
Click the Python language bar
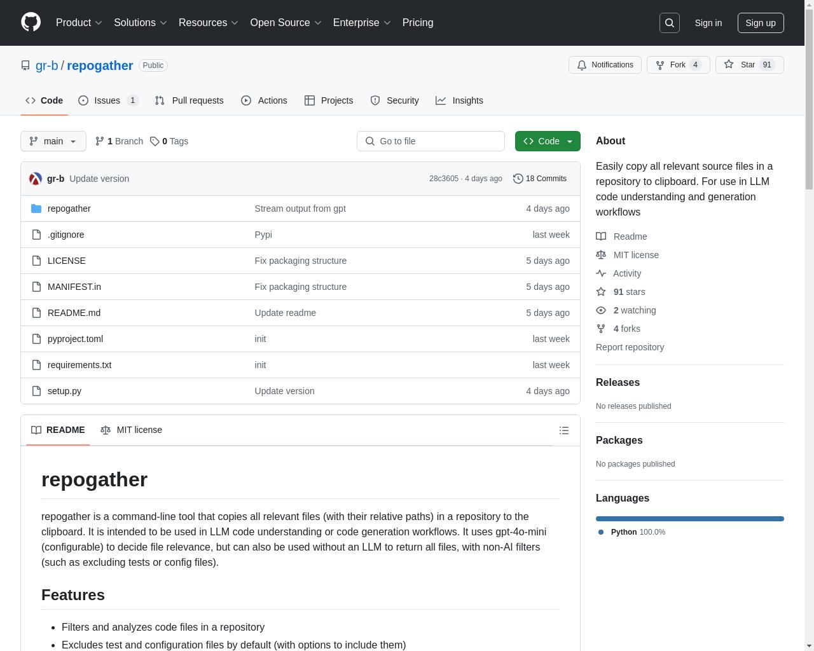(x=690, y=519)
